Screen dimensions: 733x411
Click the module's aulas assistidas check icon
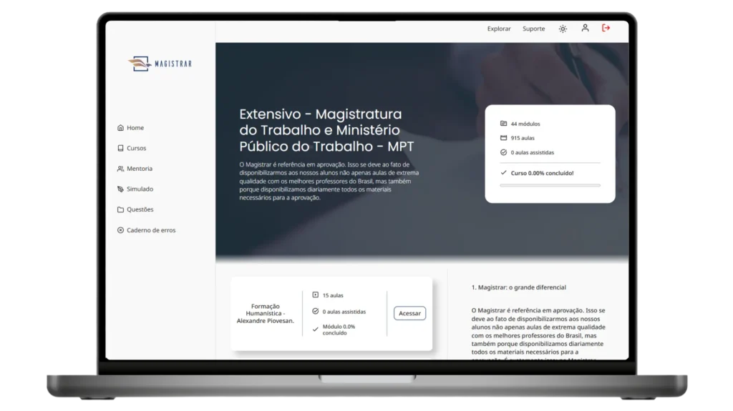316,311
